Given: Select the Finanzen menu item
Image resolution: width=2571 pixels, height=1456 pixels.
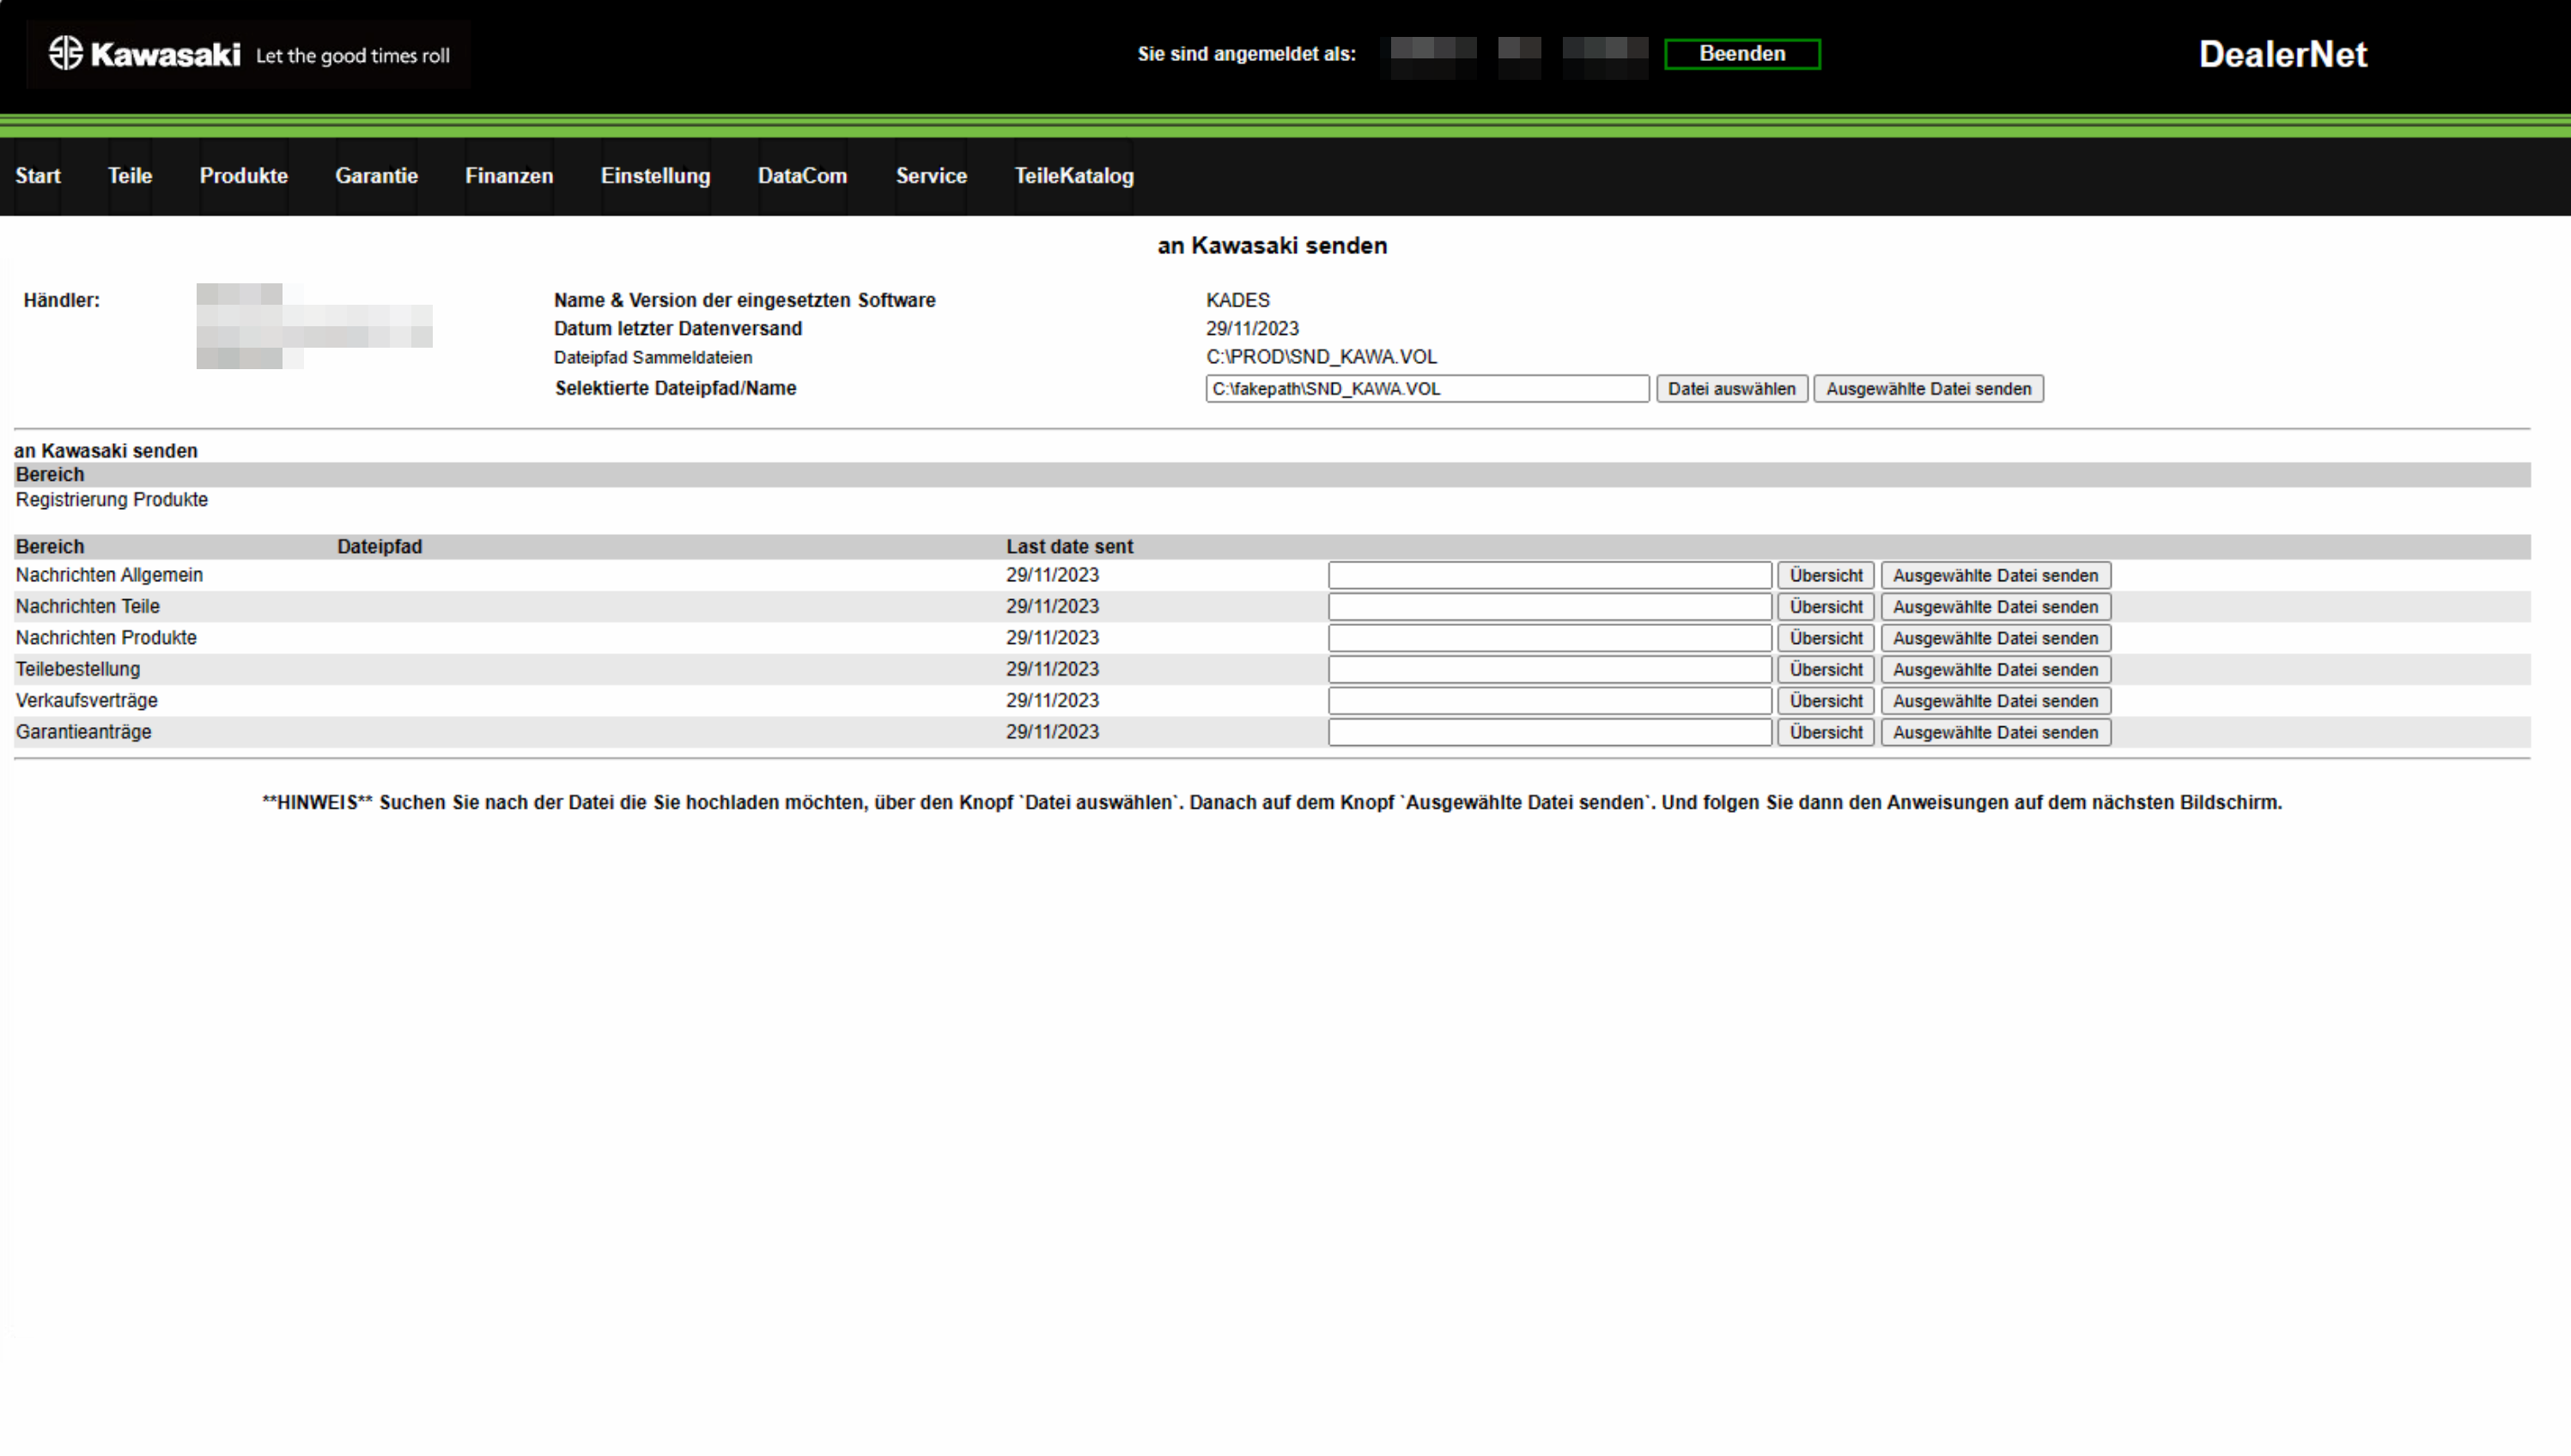Looking at the screenshot, I should tap(508, 176).
